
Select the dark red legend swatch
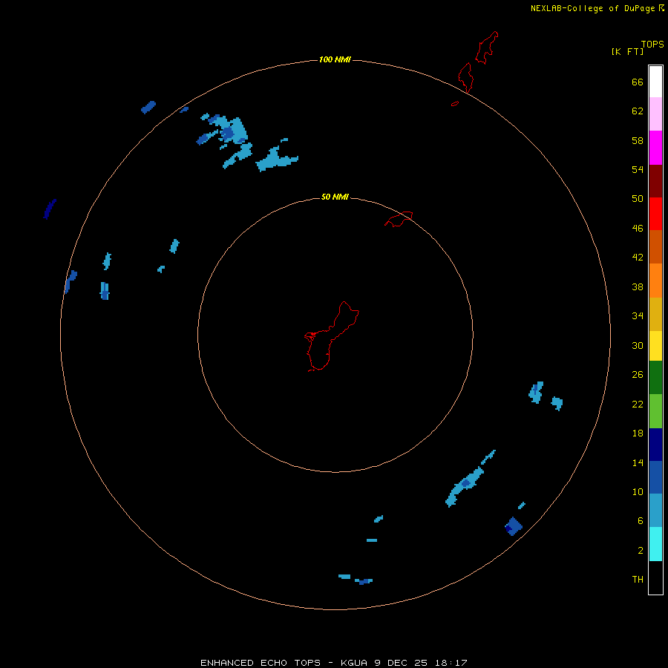click(x=655, y=181)
